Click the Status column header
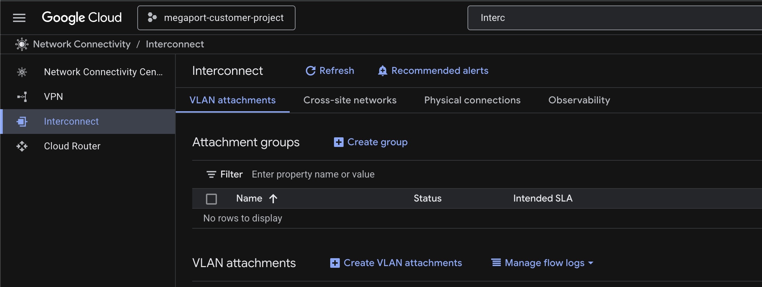The height and width of the screenshot is (287, 762). pyautogui.click(x=427, y=198)
